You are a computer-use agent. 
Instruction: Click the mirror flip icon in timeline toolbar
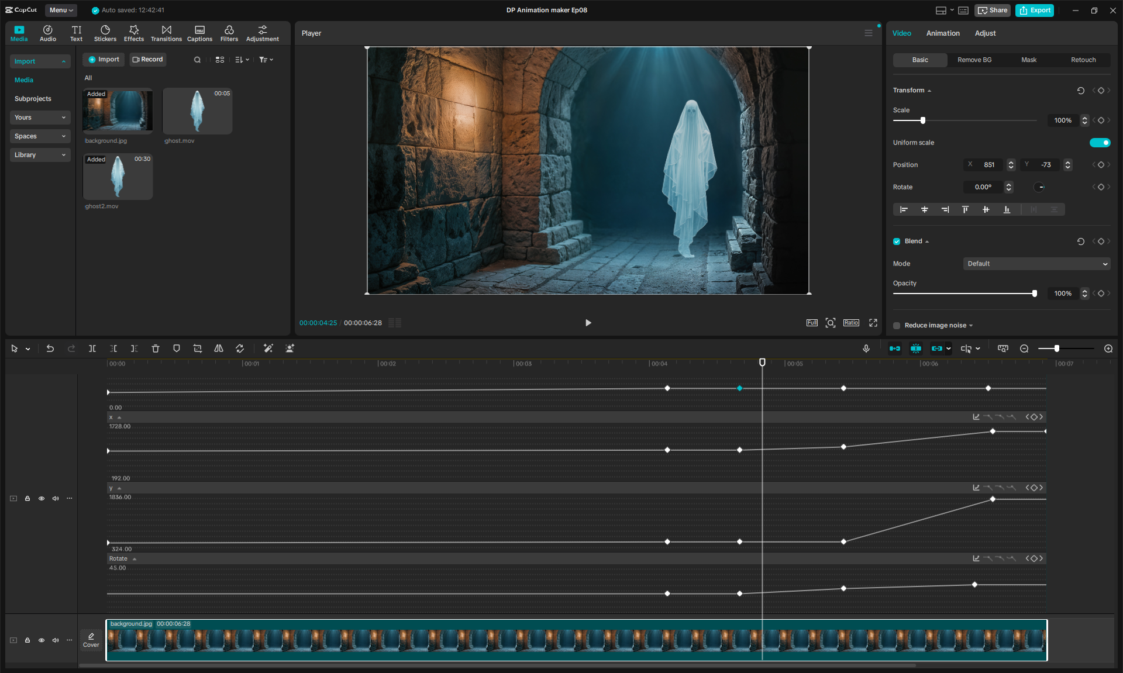[x=219, y=348]
